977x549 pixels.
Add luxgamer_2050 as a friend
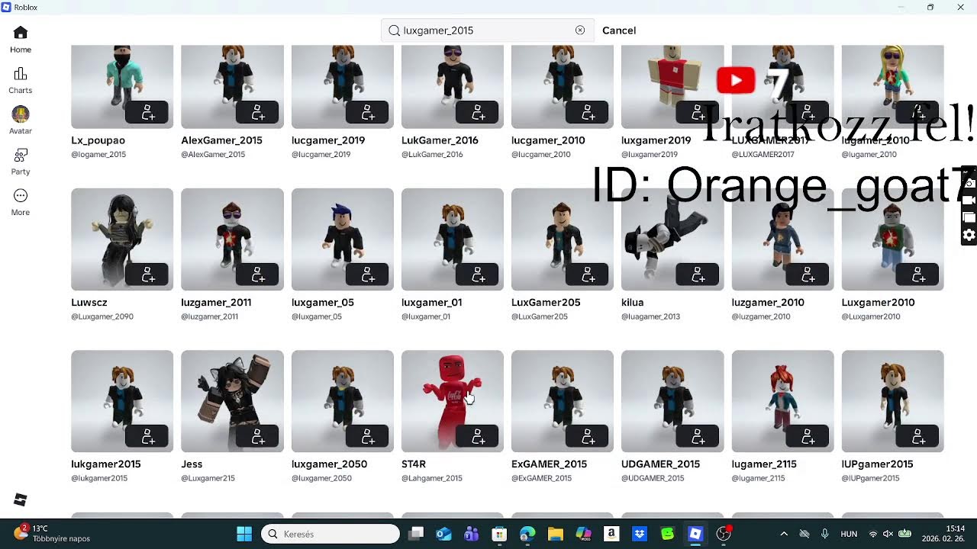click(x=368, y=436)
